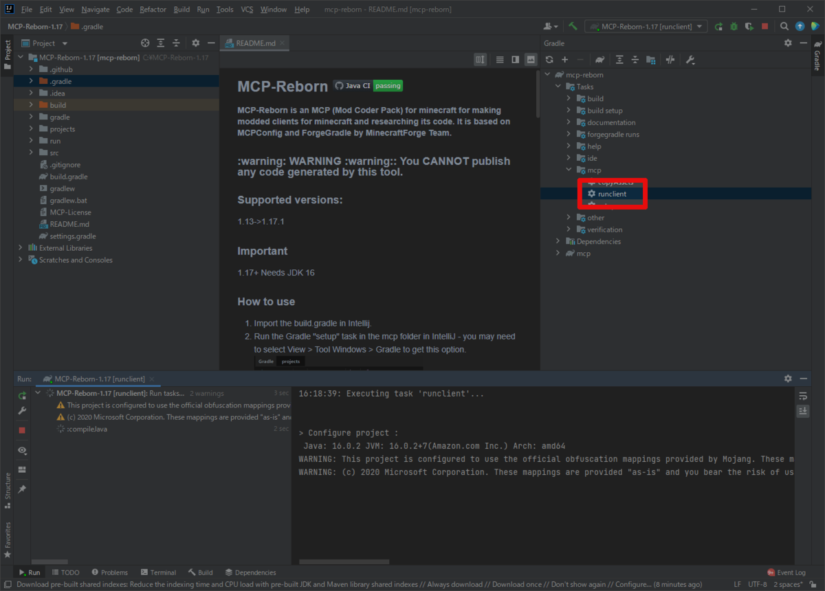Click the wrench icon in Run panel sidebar
The width and height of the screenshot is (825, 591).
click(22, 411)
